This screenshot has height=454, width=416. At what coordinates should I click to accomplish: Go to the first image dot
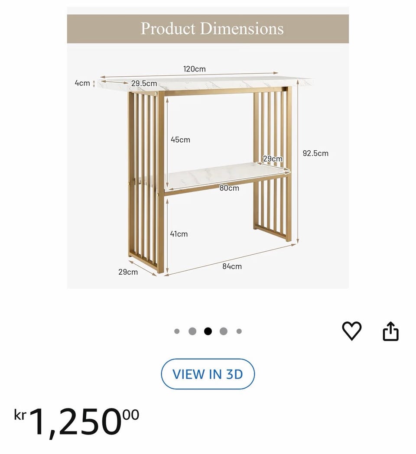tap(177, 331)
